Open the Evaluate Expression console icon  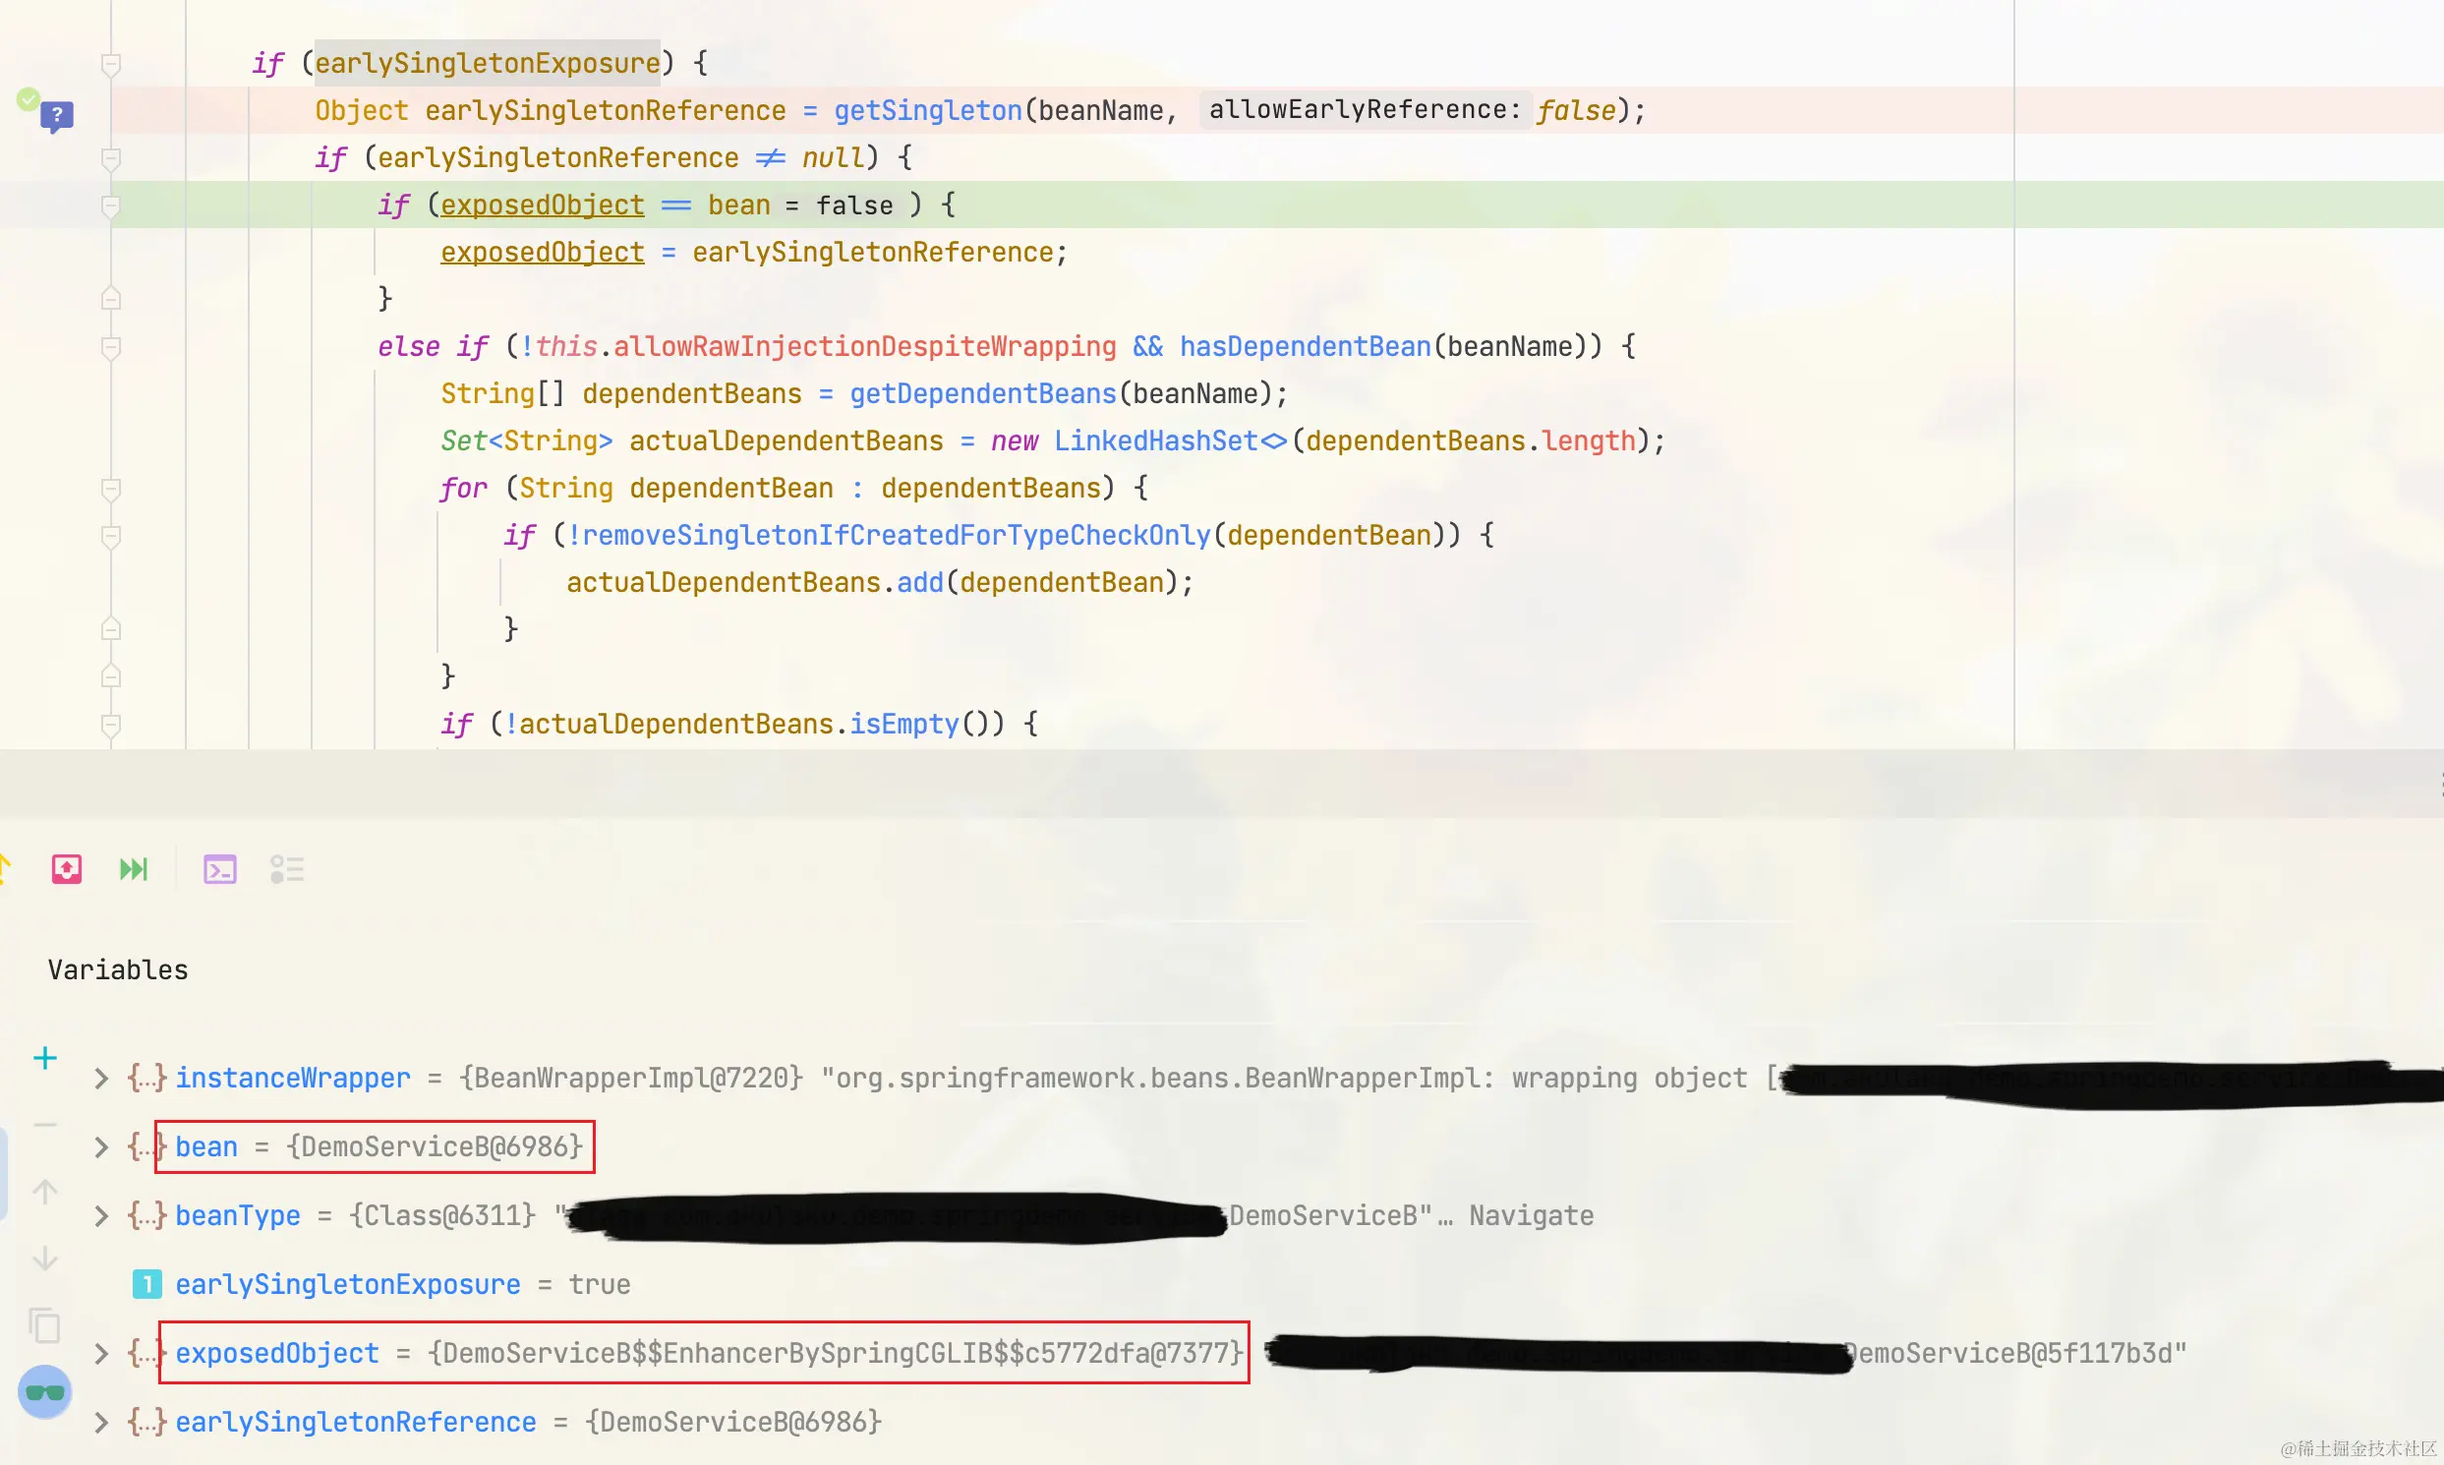tap(219, 869)
